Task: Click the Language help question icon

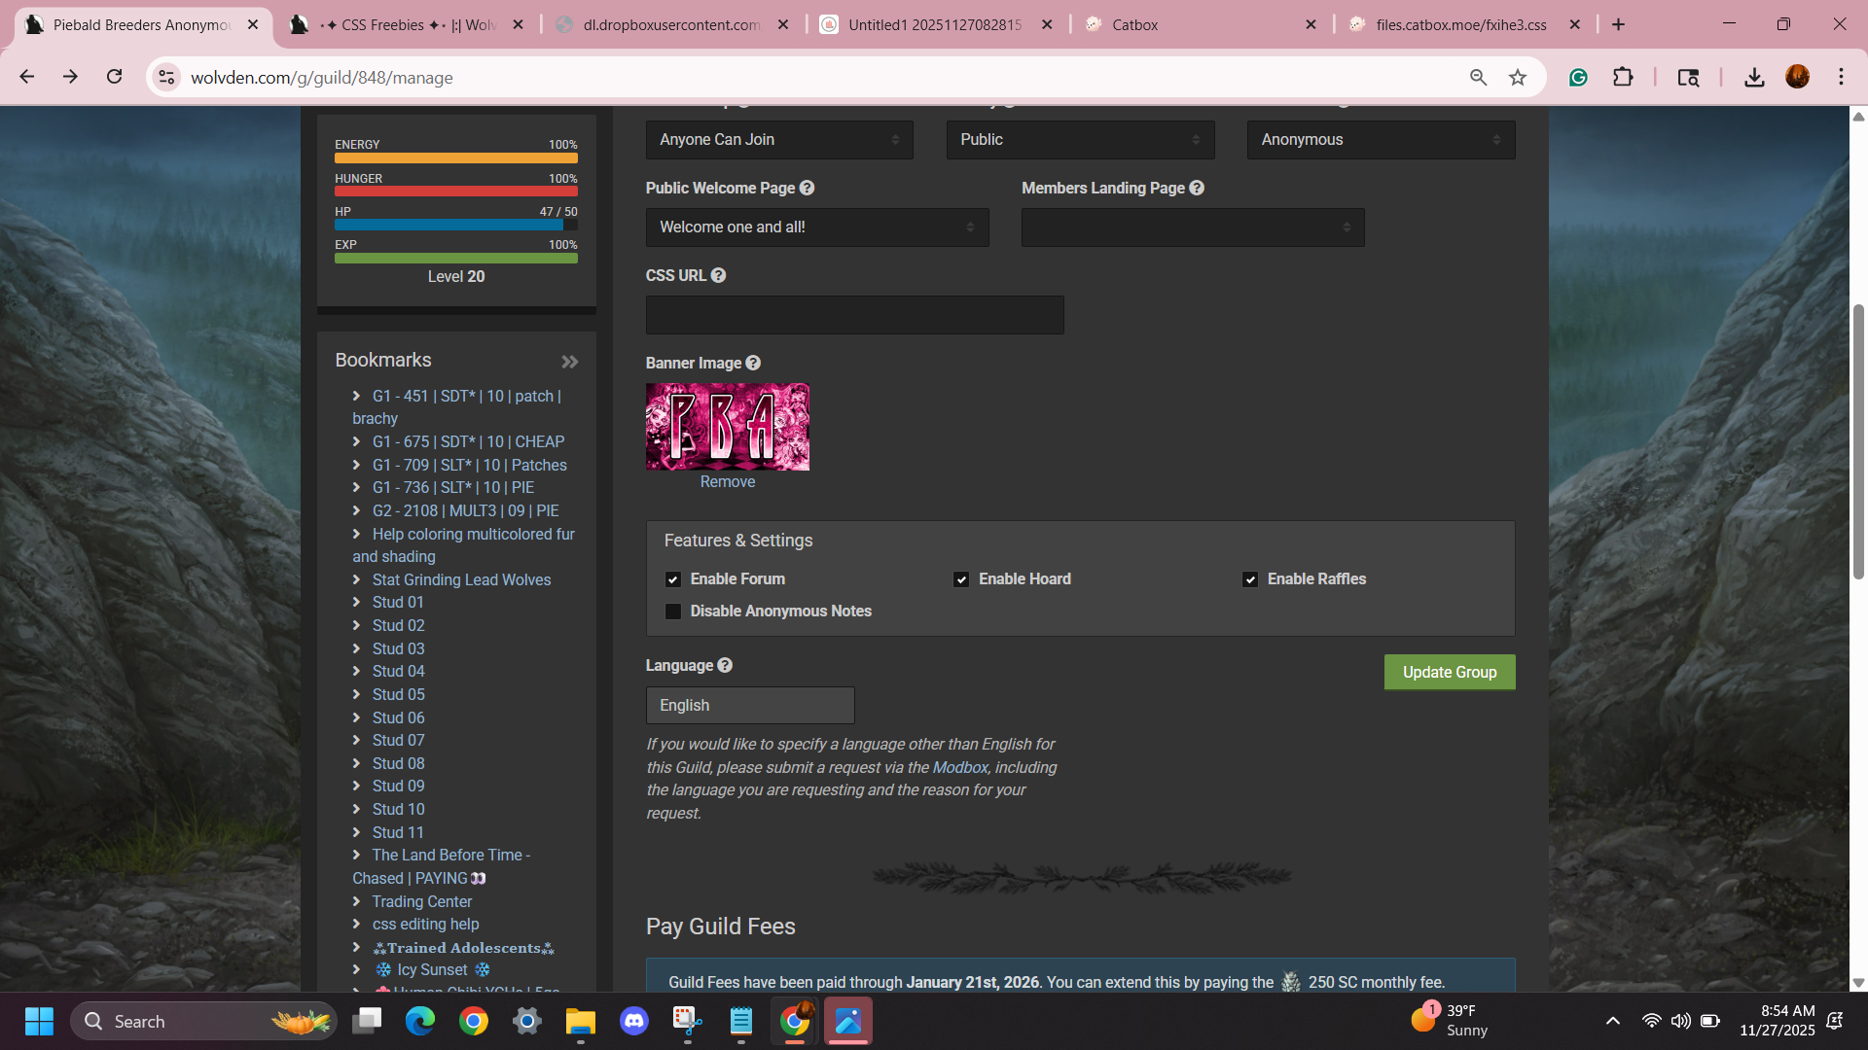Action: (725, 665)
